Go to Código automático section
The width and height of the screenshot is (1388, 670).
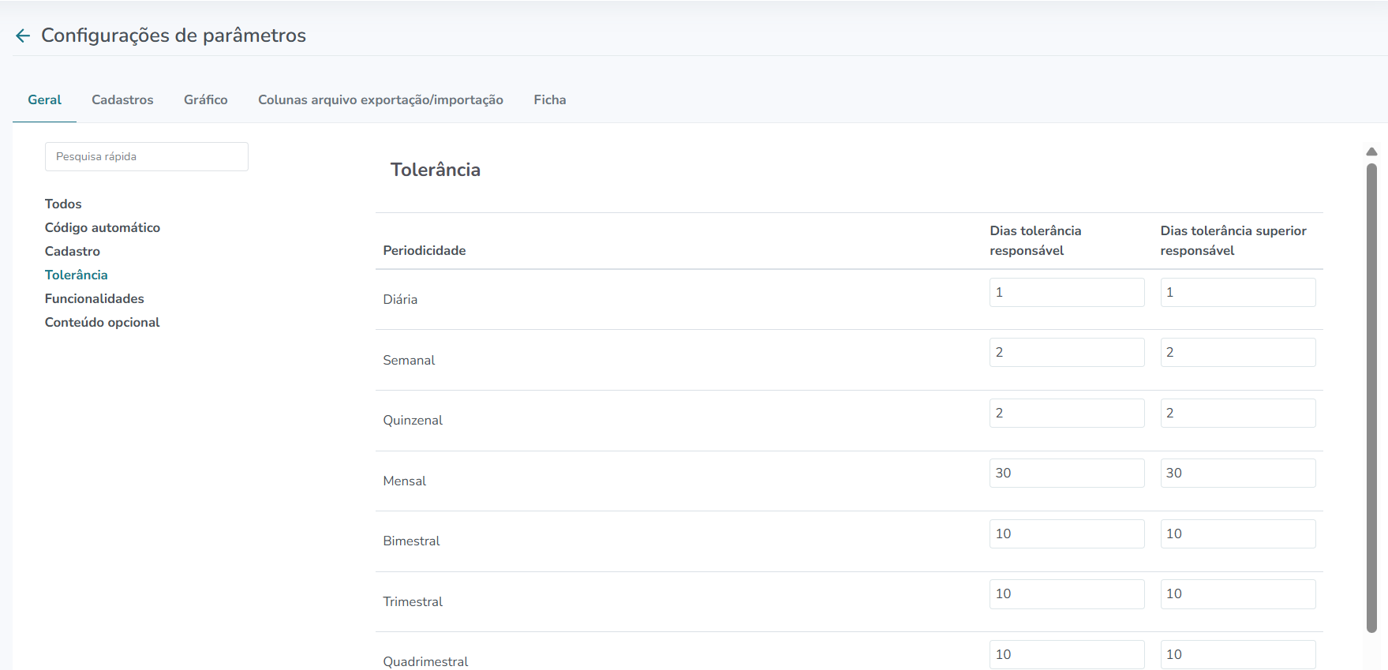tap(103, 227)
